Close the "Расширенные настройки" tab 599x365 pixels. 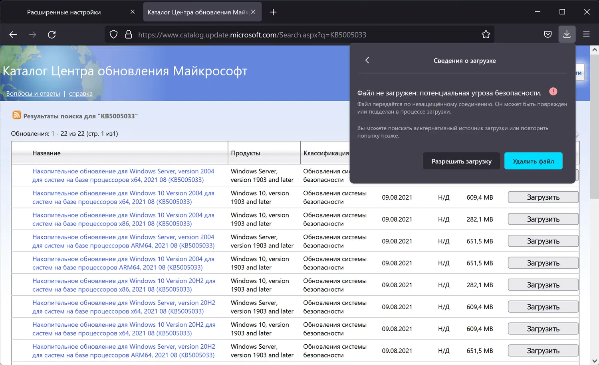click(133, 12)
